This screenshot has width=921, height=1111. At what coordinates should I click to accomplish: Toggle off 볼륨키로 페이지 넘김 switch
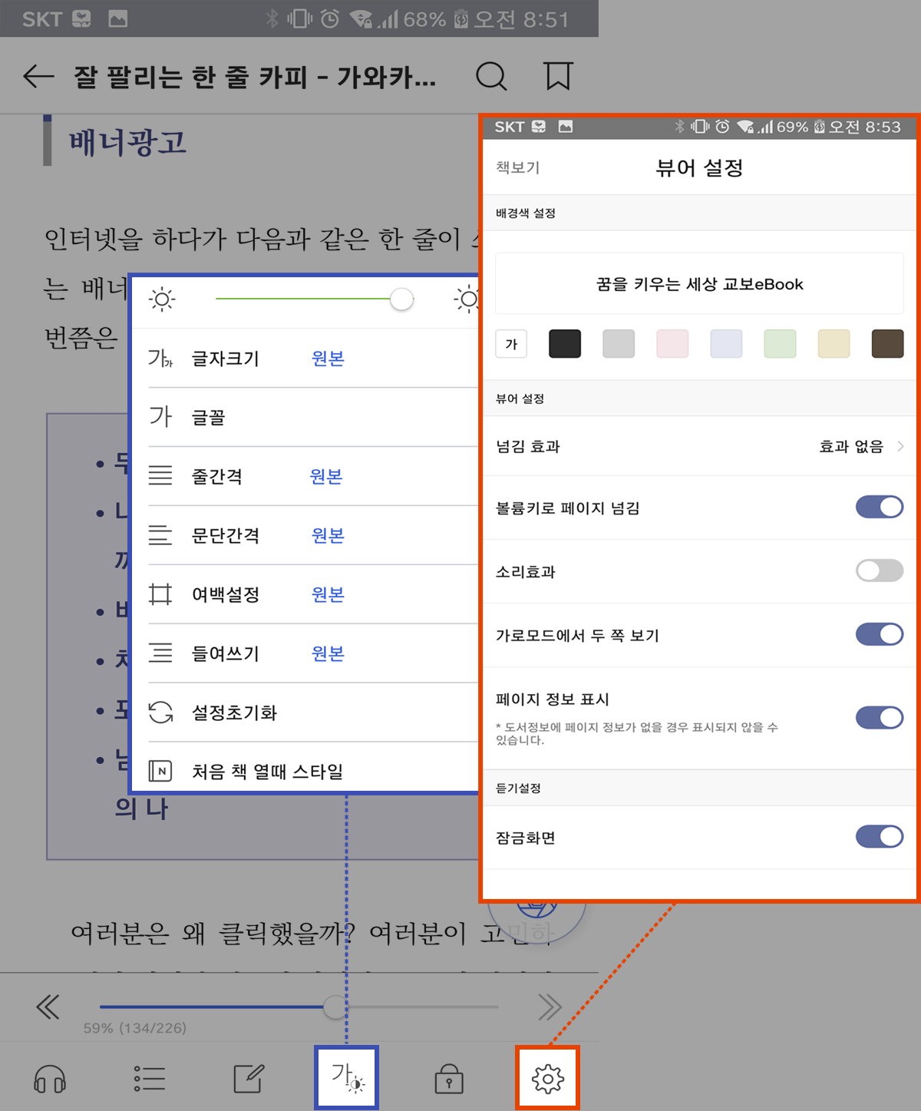880,507
